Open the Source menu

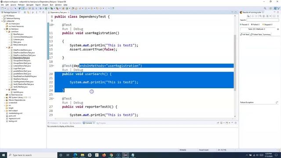pos(13,5)
